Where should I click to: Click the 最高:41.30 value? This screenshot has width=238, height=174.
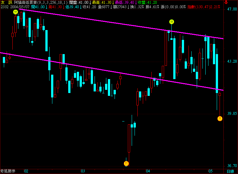102,3
